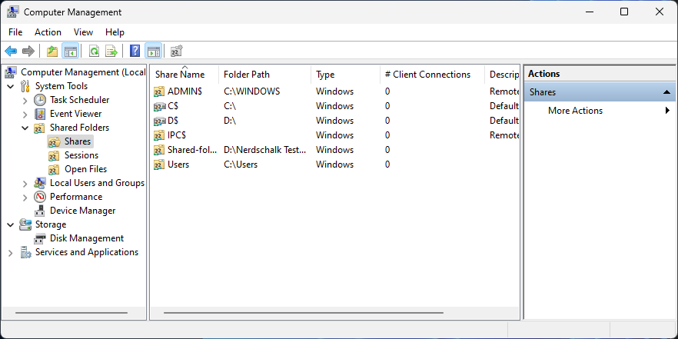Toggle Show/Hide Console Tree toolbar button
The image size is (678, 339).
click(x=70, y=52)
